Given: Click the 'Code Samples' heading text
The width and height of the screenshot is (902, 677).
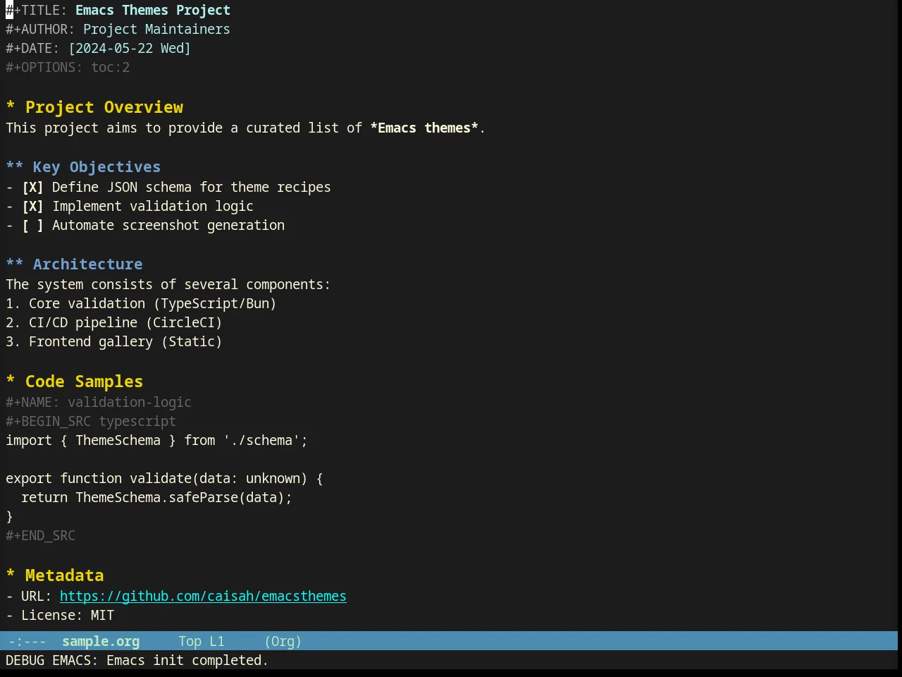Looking at the screenshot, I should (x=84, y=382).
